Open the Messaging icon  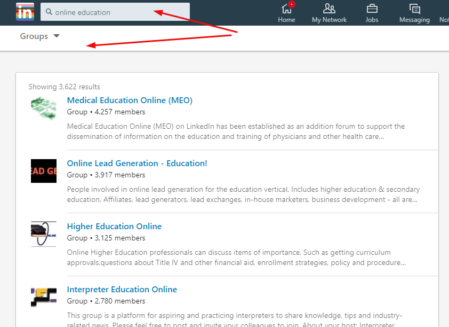pyautogui.click(x=414, y=9)
